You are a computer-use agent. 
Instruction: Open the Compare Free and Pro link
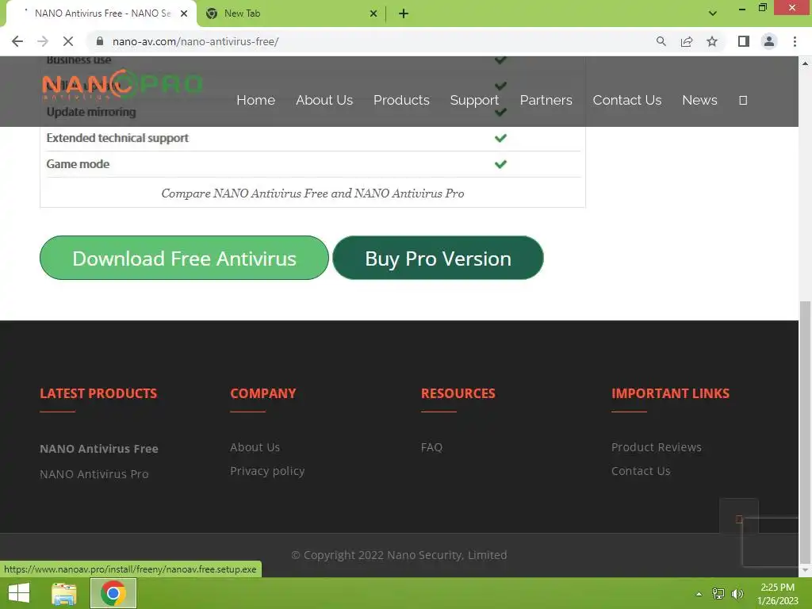[x=312, y=193]
